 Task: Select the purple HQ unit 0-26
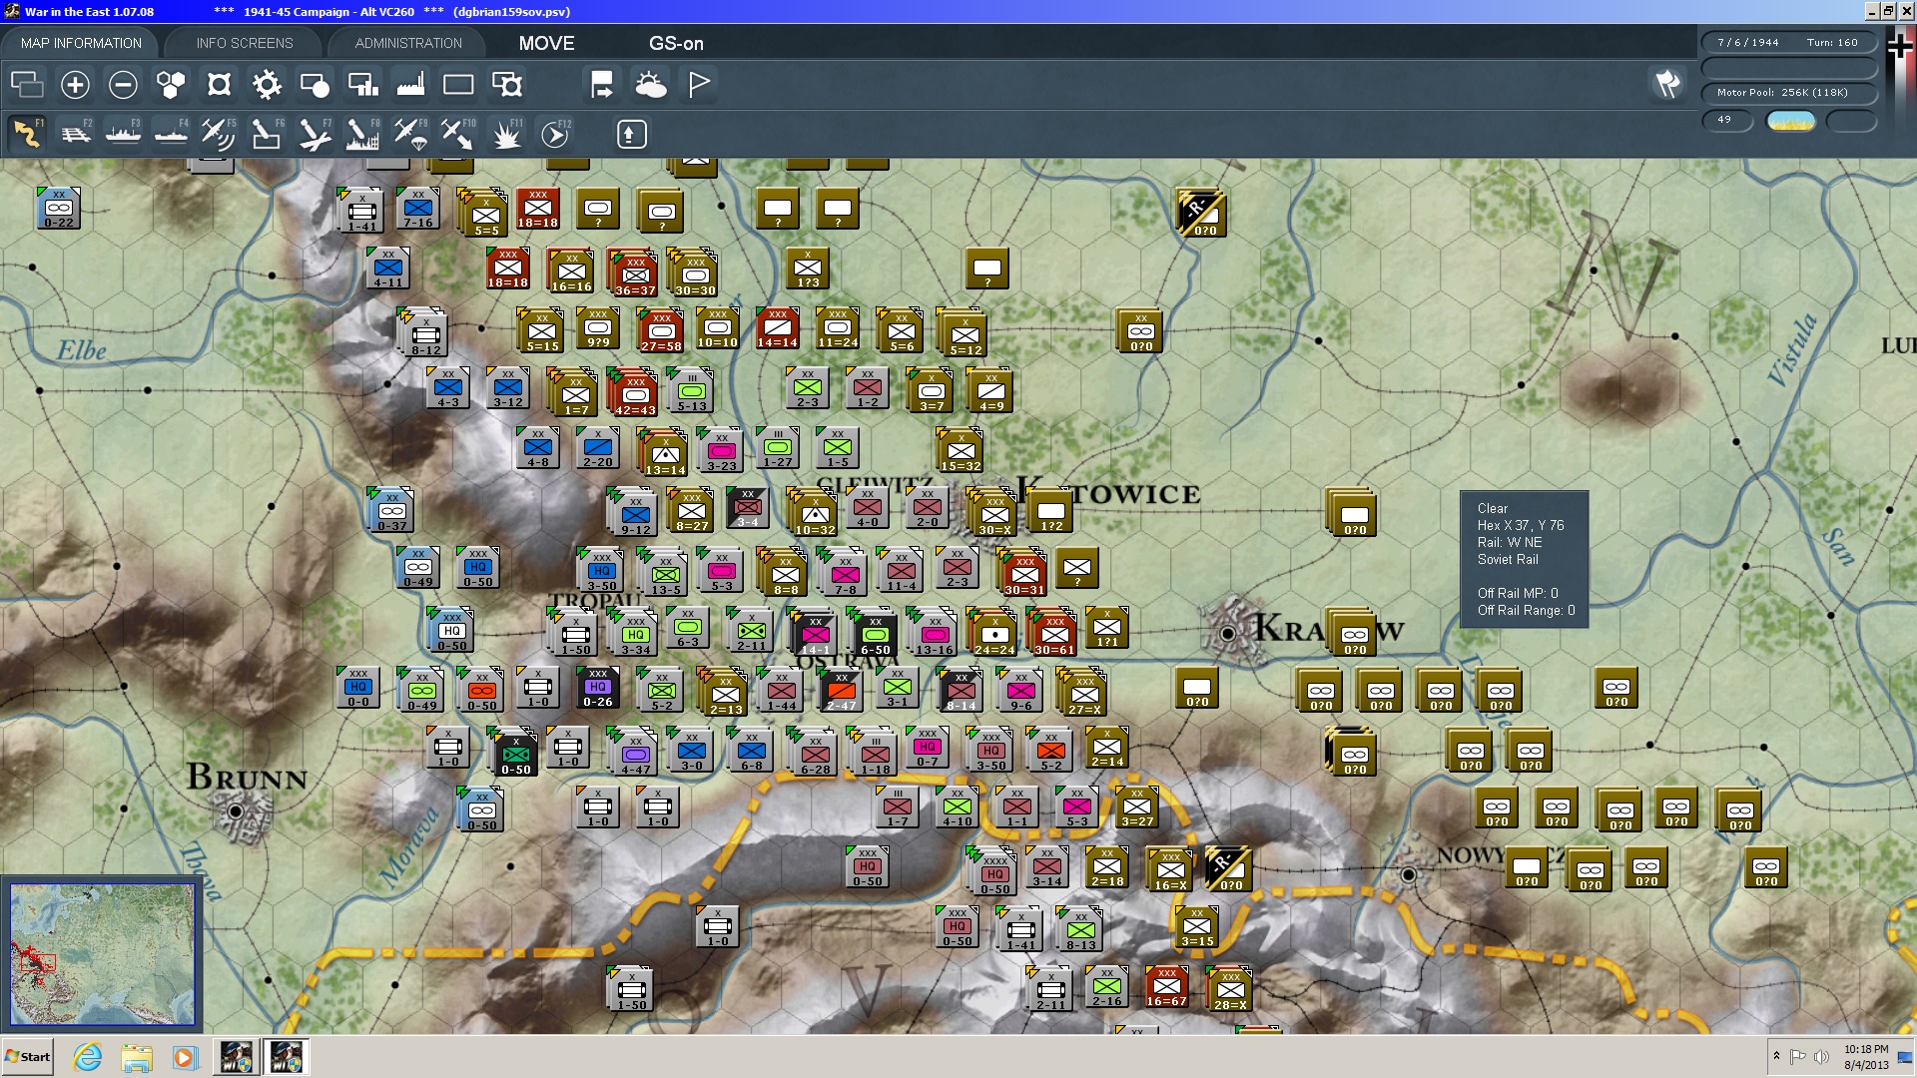[598, 688]
